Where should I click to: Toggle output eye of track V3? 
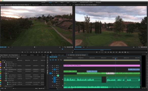[58, 70]
